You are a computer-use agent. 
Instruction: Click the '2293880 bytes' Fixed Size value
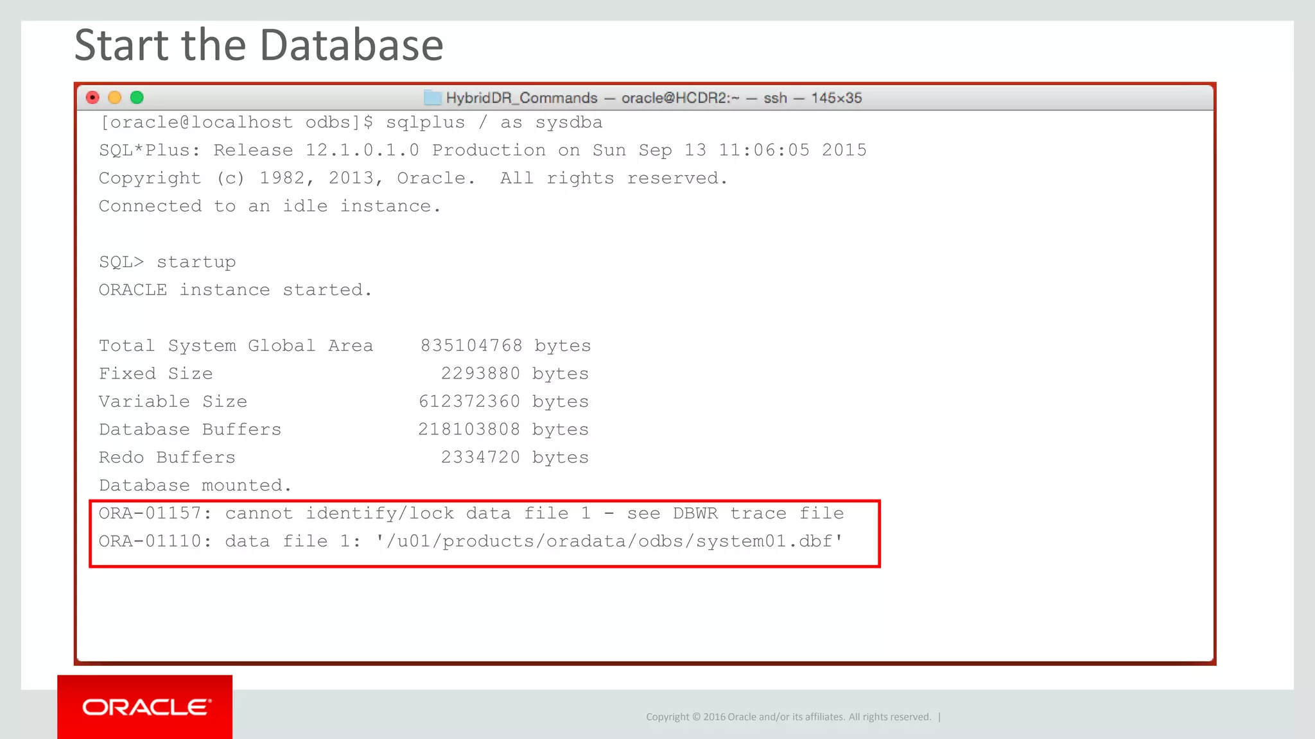tap(515, 373)
